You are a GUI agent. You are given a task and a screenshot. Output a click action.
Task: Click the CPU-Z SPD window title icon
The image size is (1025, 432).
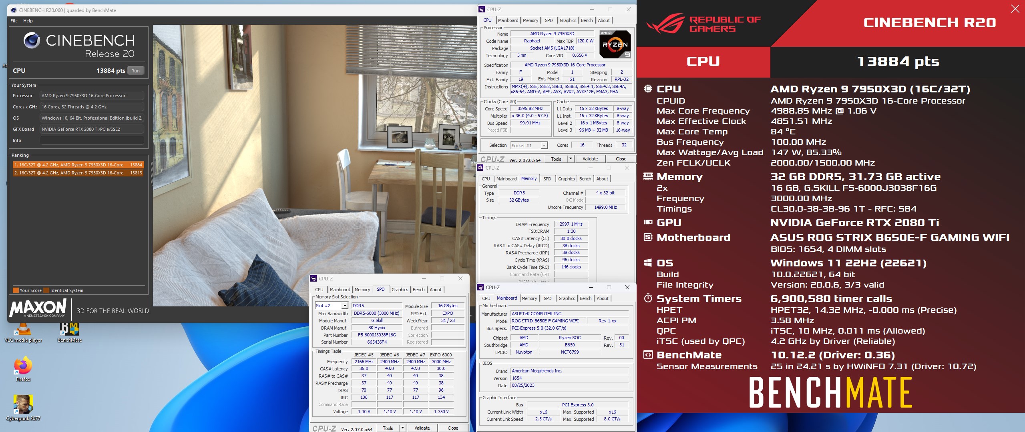314,278
